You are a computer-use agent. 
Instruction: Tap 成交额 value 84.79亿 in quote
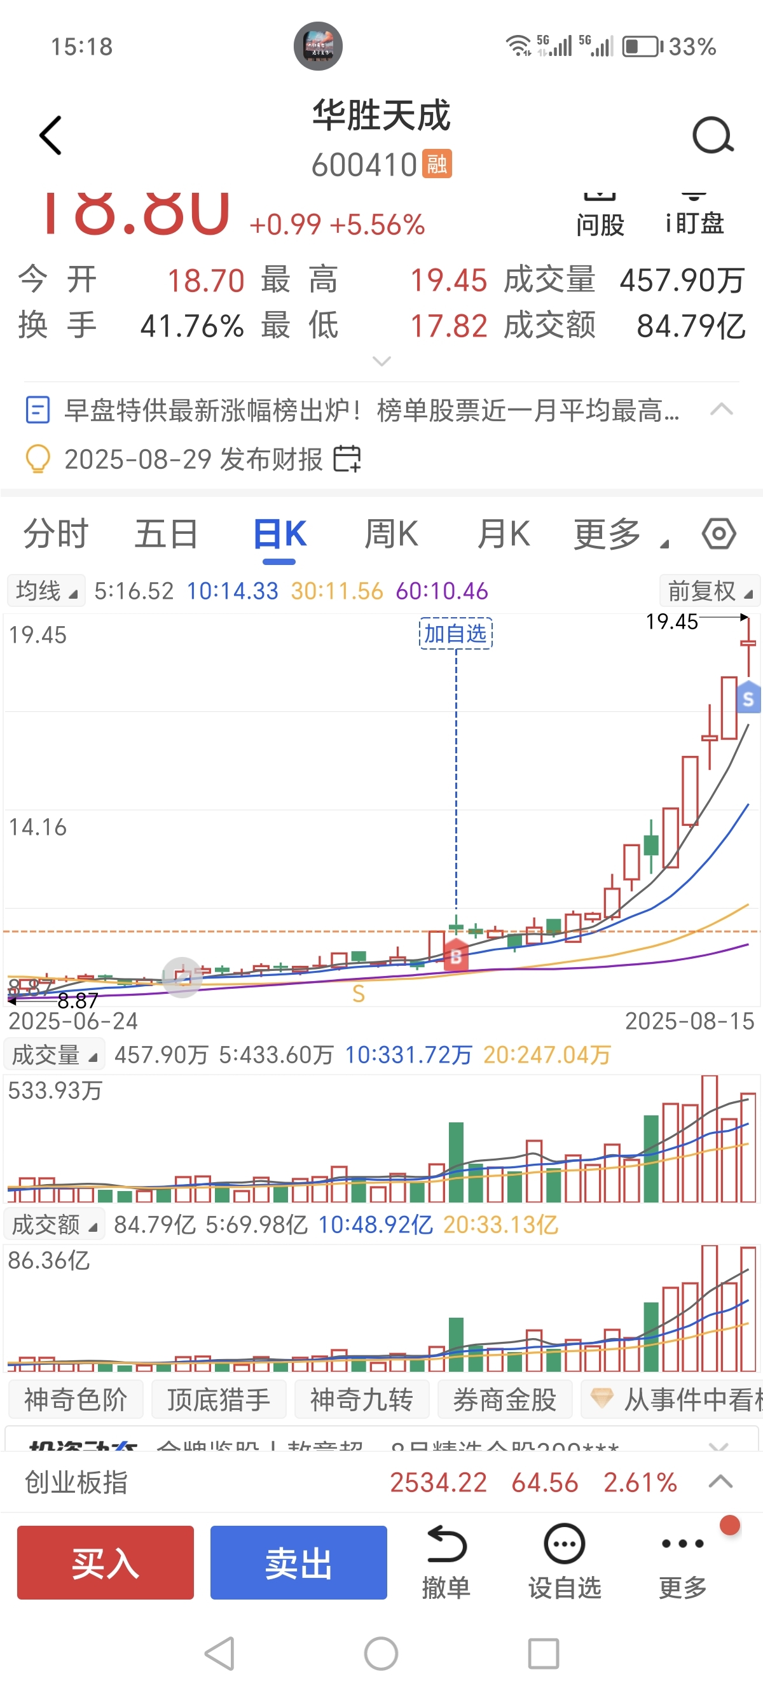[691, 326]
